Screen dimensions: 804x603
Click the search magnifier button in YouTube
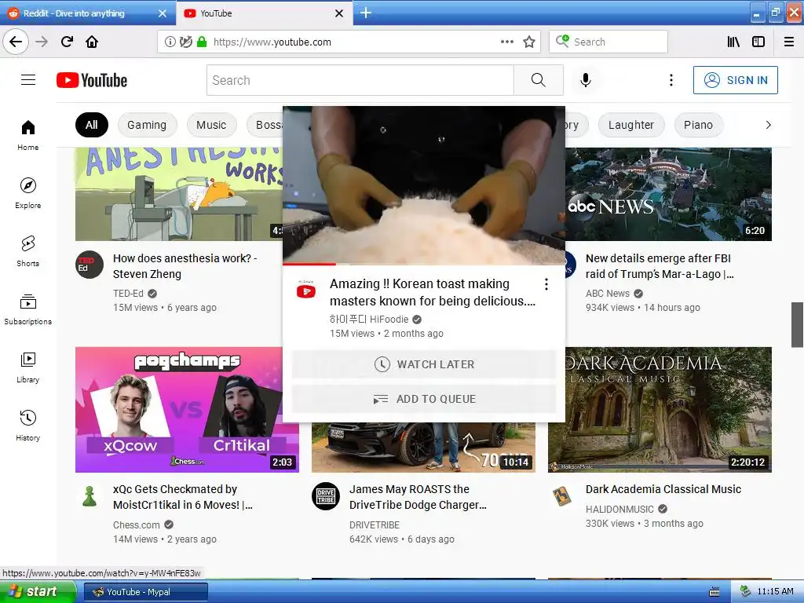click(x=539, y=80)
